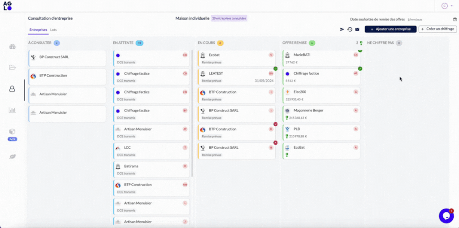This screenshot has width=459, height=228.
Task: Click the CA badge on MarieBATI card
Action: click(356, 55)
